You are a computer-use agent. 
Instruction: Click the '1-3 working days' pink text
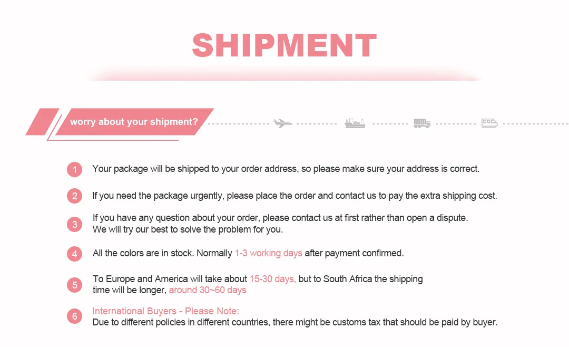tap(269, 253)
